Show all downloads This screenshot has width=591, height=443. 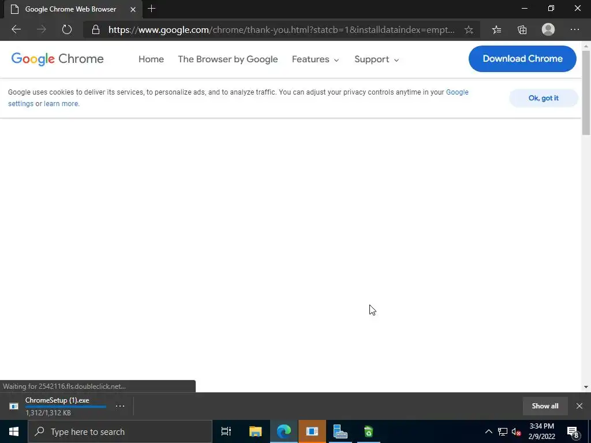point(545,406)
